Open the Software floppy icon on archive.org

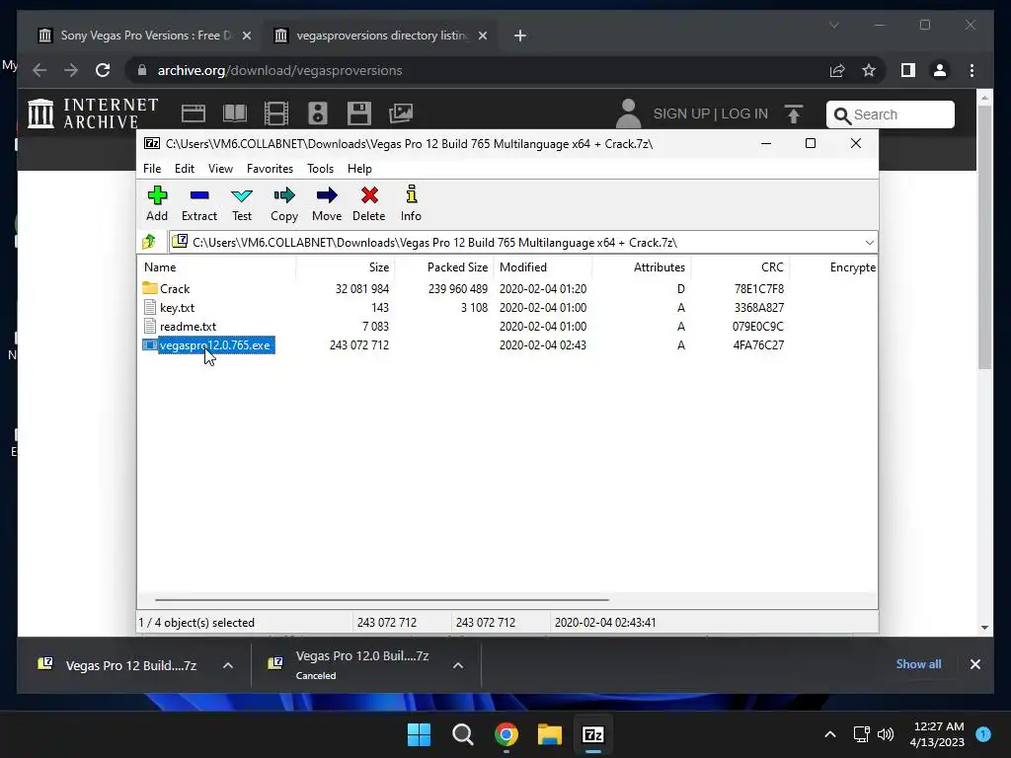[x=359, y=114]
